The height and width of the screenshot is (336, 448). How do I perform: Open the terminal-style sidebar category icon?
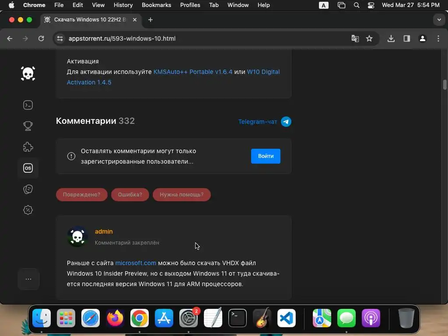[28, 105]
